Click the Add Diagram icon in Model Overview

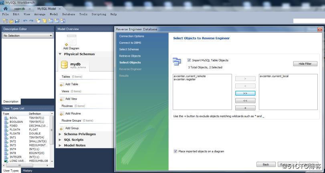click(x=71, y=40)
